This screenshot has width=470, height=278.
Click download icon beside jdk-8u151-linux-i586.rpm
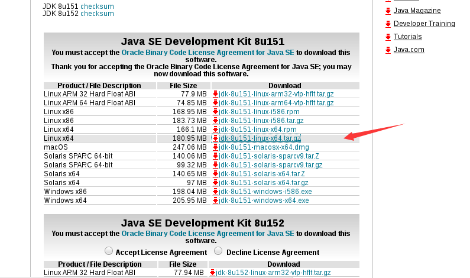(x=215, y=112)
